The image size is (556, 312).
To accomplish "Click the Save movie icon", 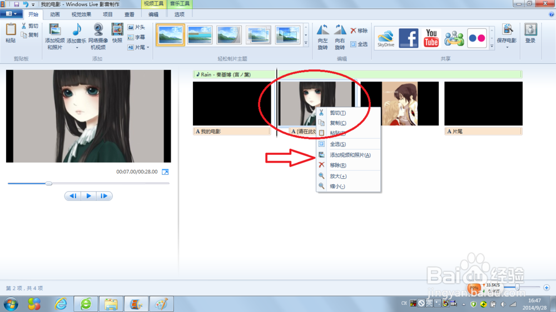I will pos(508,30).
